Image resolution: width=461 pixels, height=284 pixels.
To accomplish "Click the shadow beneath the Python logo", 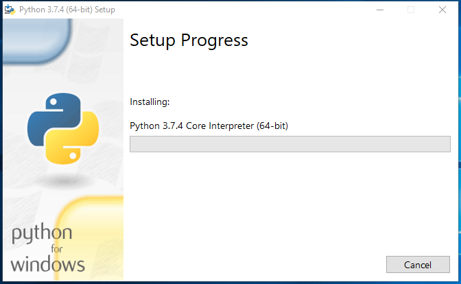I will (63, 178).
